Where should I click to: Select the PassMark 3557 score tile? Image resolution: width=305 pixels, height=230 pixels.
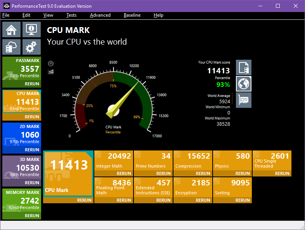pos(22,68)
